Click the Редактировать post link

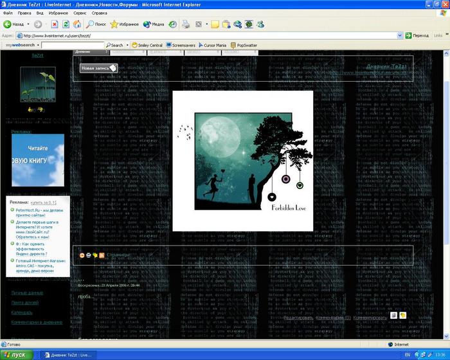pyautogui.click(x=298, y=318)
